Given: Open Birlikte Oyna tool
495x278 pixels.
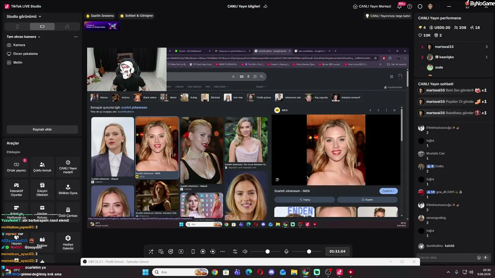Looking at the screenshot, I should [x=68, y=189].
